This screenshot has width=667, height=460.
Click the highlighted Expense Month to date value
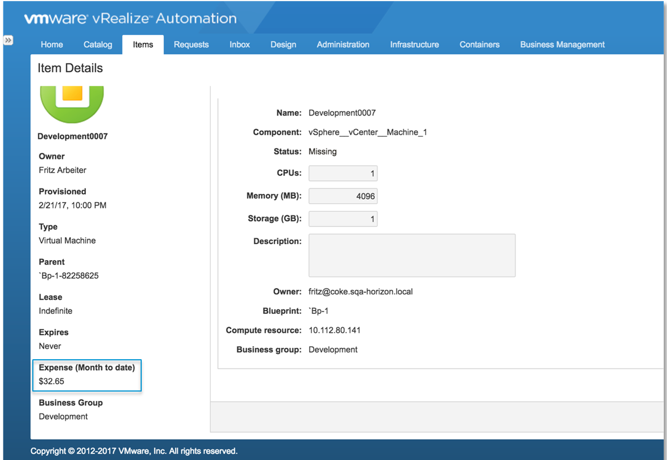click(x=52, y=381)
